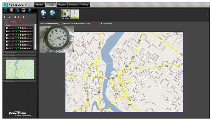Open camera settings with the wrench icon
Screen dimensions: 212x121
(x=10, y=17)
